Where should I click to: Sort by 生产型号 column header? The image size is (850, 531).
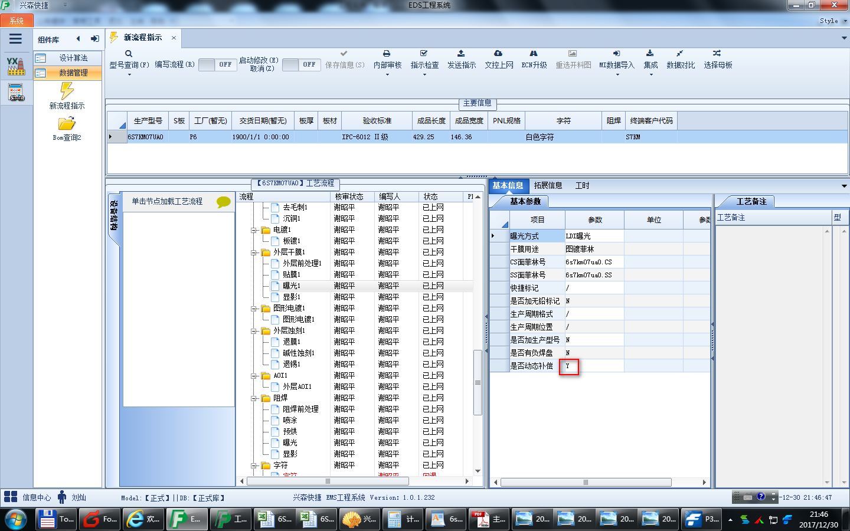(x=148, y=120)
